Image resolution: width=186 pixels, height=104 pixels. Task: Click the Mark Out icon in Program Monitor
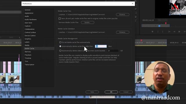(x=162, y=31)
